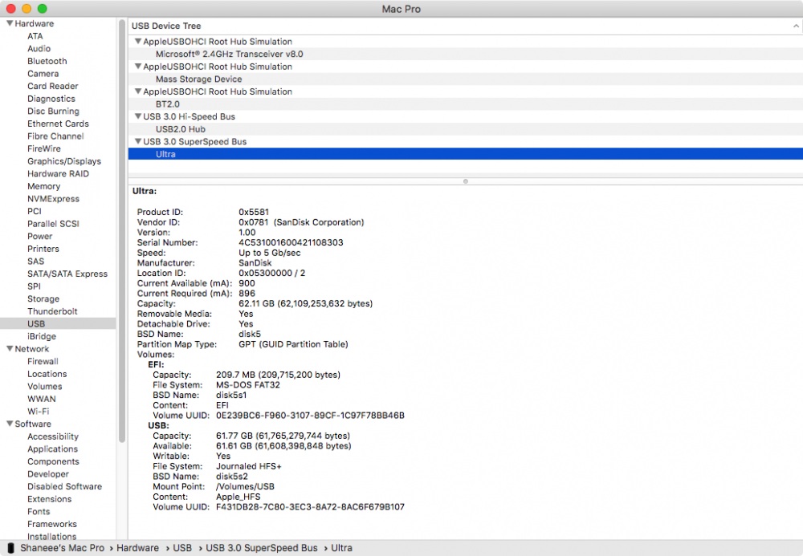Open Locations under Network
The image size is (803, 556).
[47, 374]
